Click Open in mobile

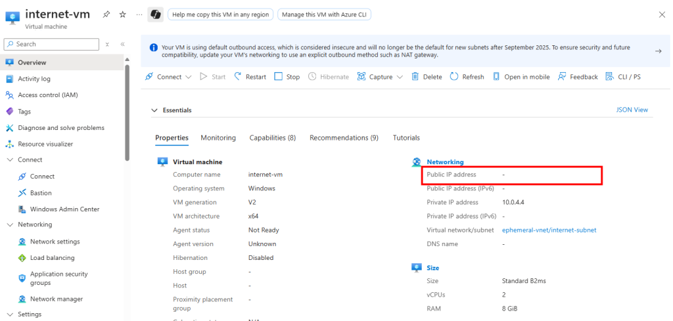tap(521, 77)
